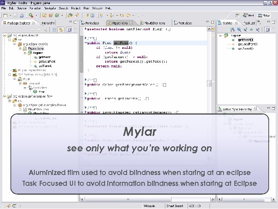Screen dimensions: 278x209
Task: Switch to the Mylar perspective
Action: pyautogui.click(x=264, y=15)
